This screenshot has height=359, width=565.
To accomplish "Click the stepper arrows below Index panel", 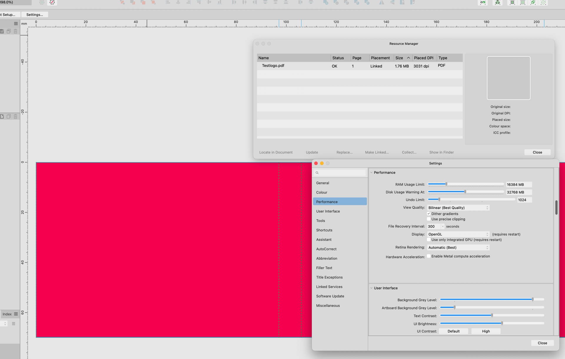I will click(5, 324).
